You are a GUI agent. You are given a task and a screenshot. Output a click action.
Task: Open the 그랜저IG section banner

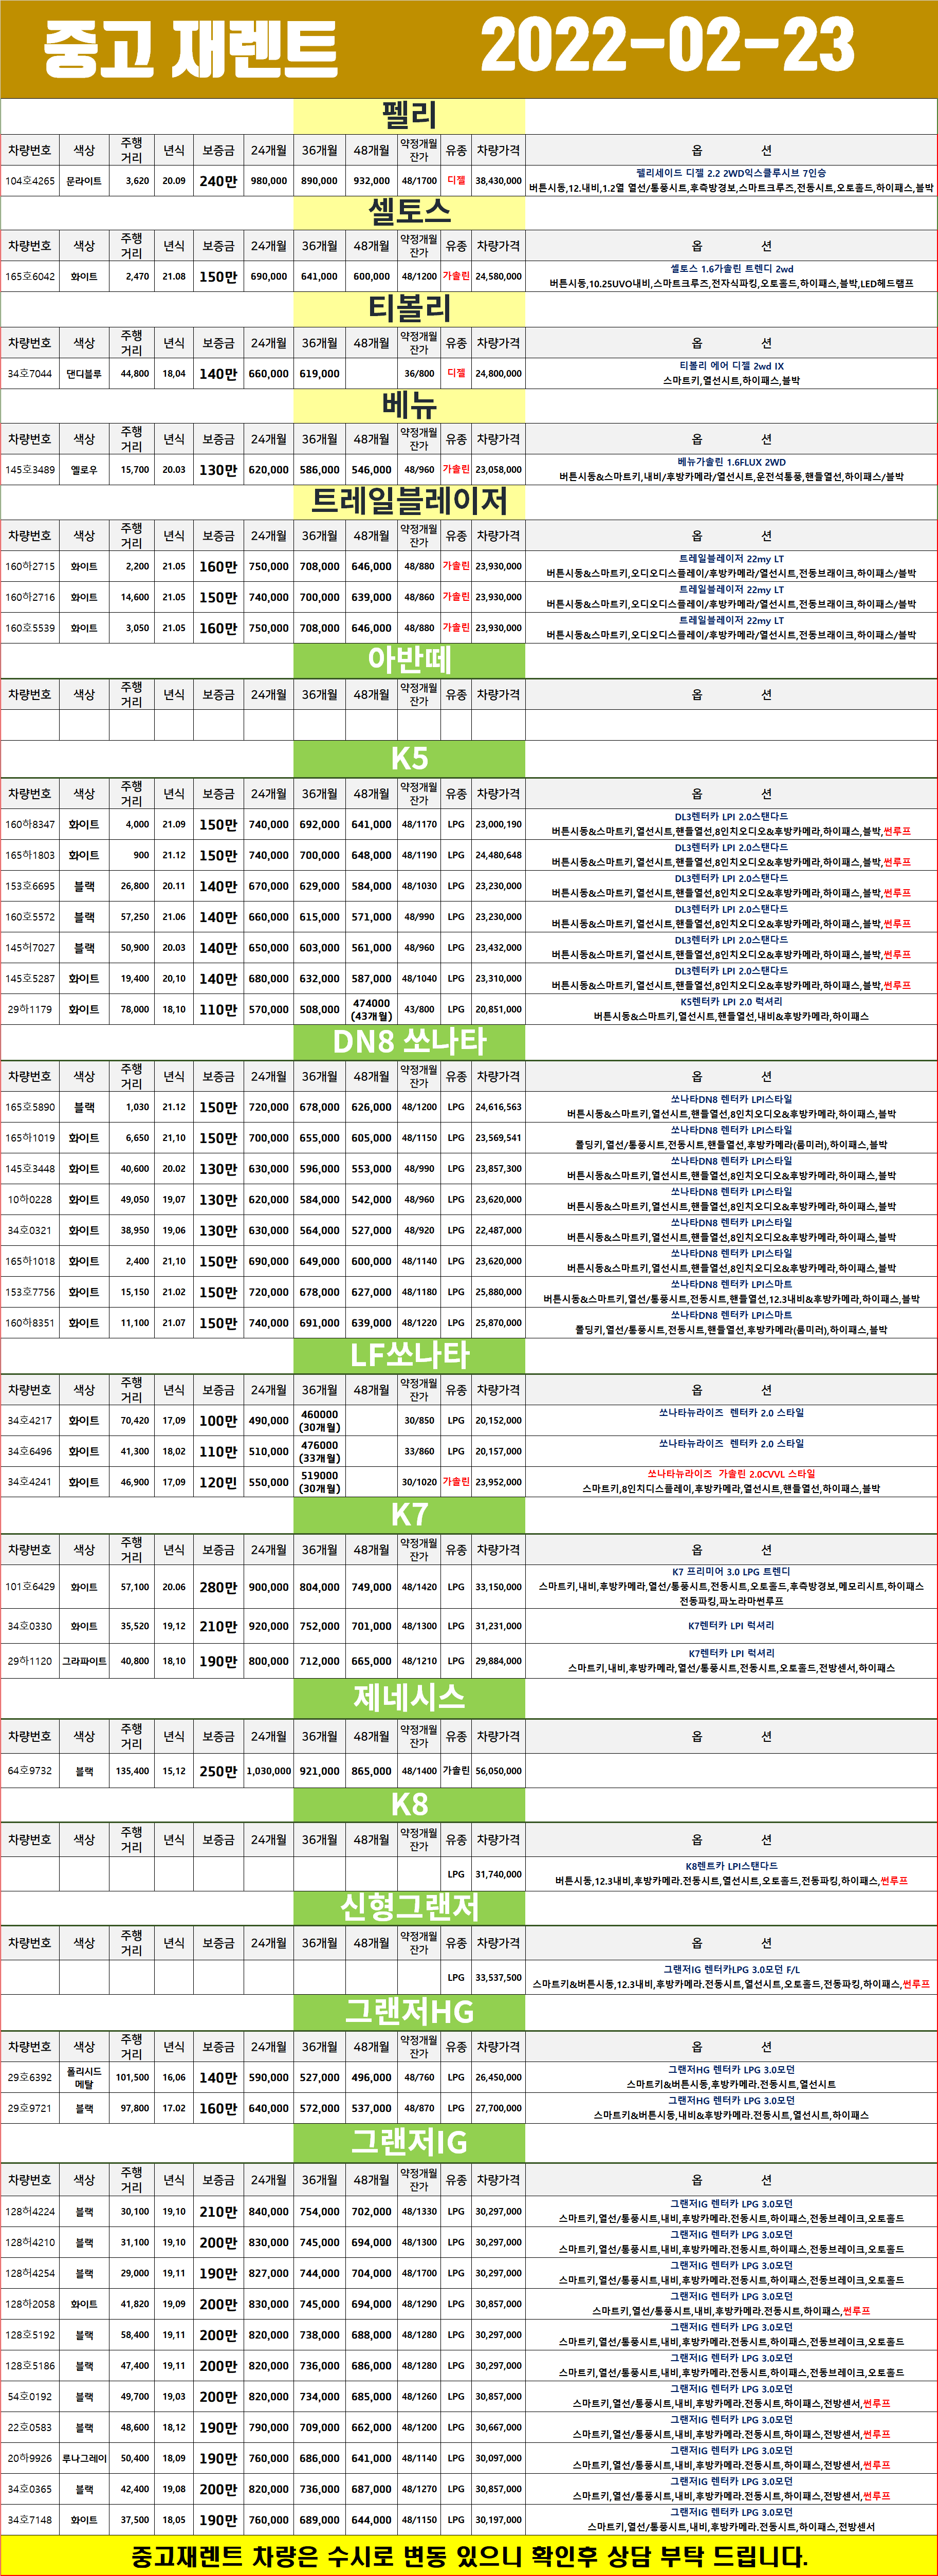(x=409, y=2142)
